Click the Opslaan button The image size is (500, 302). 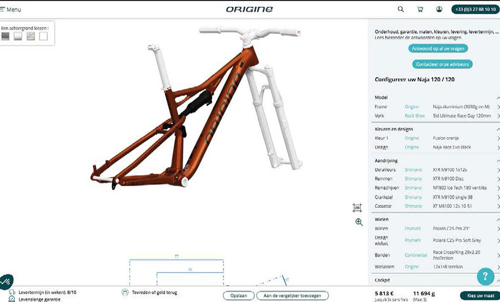coord(238,296)
